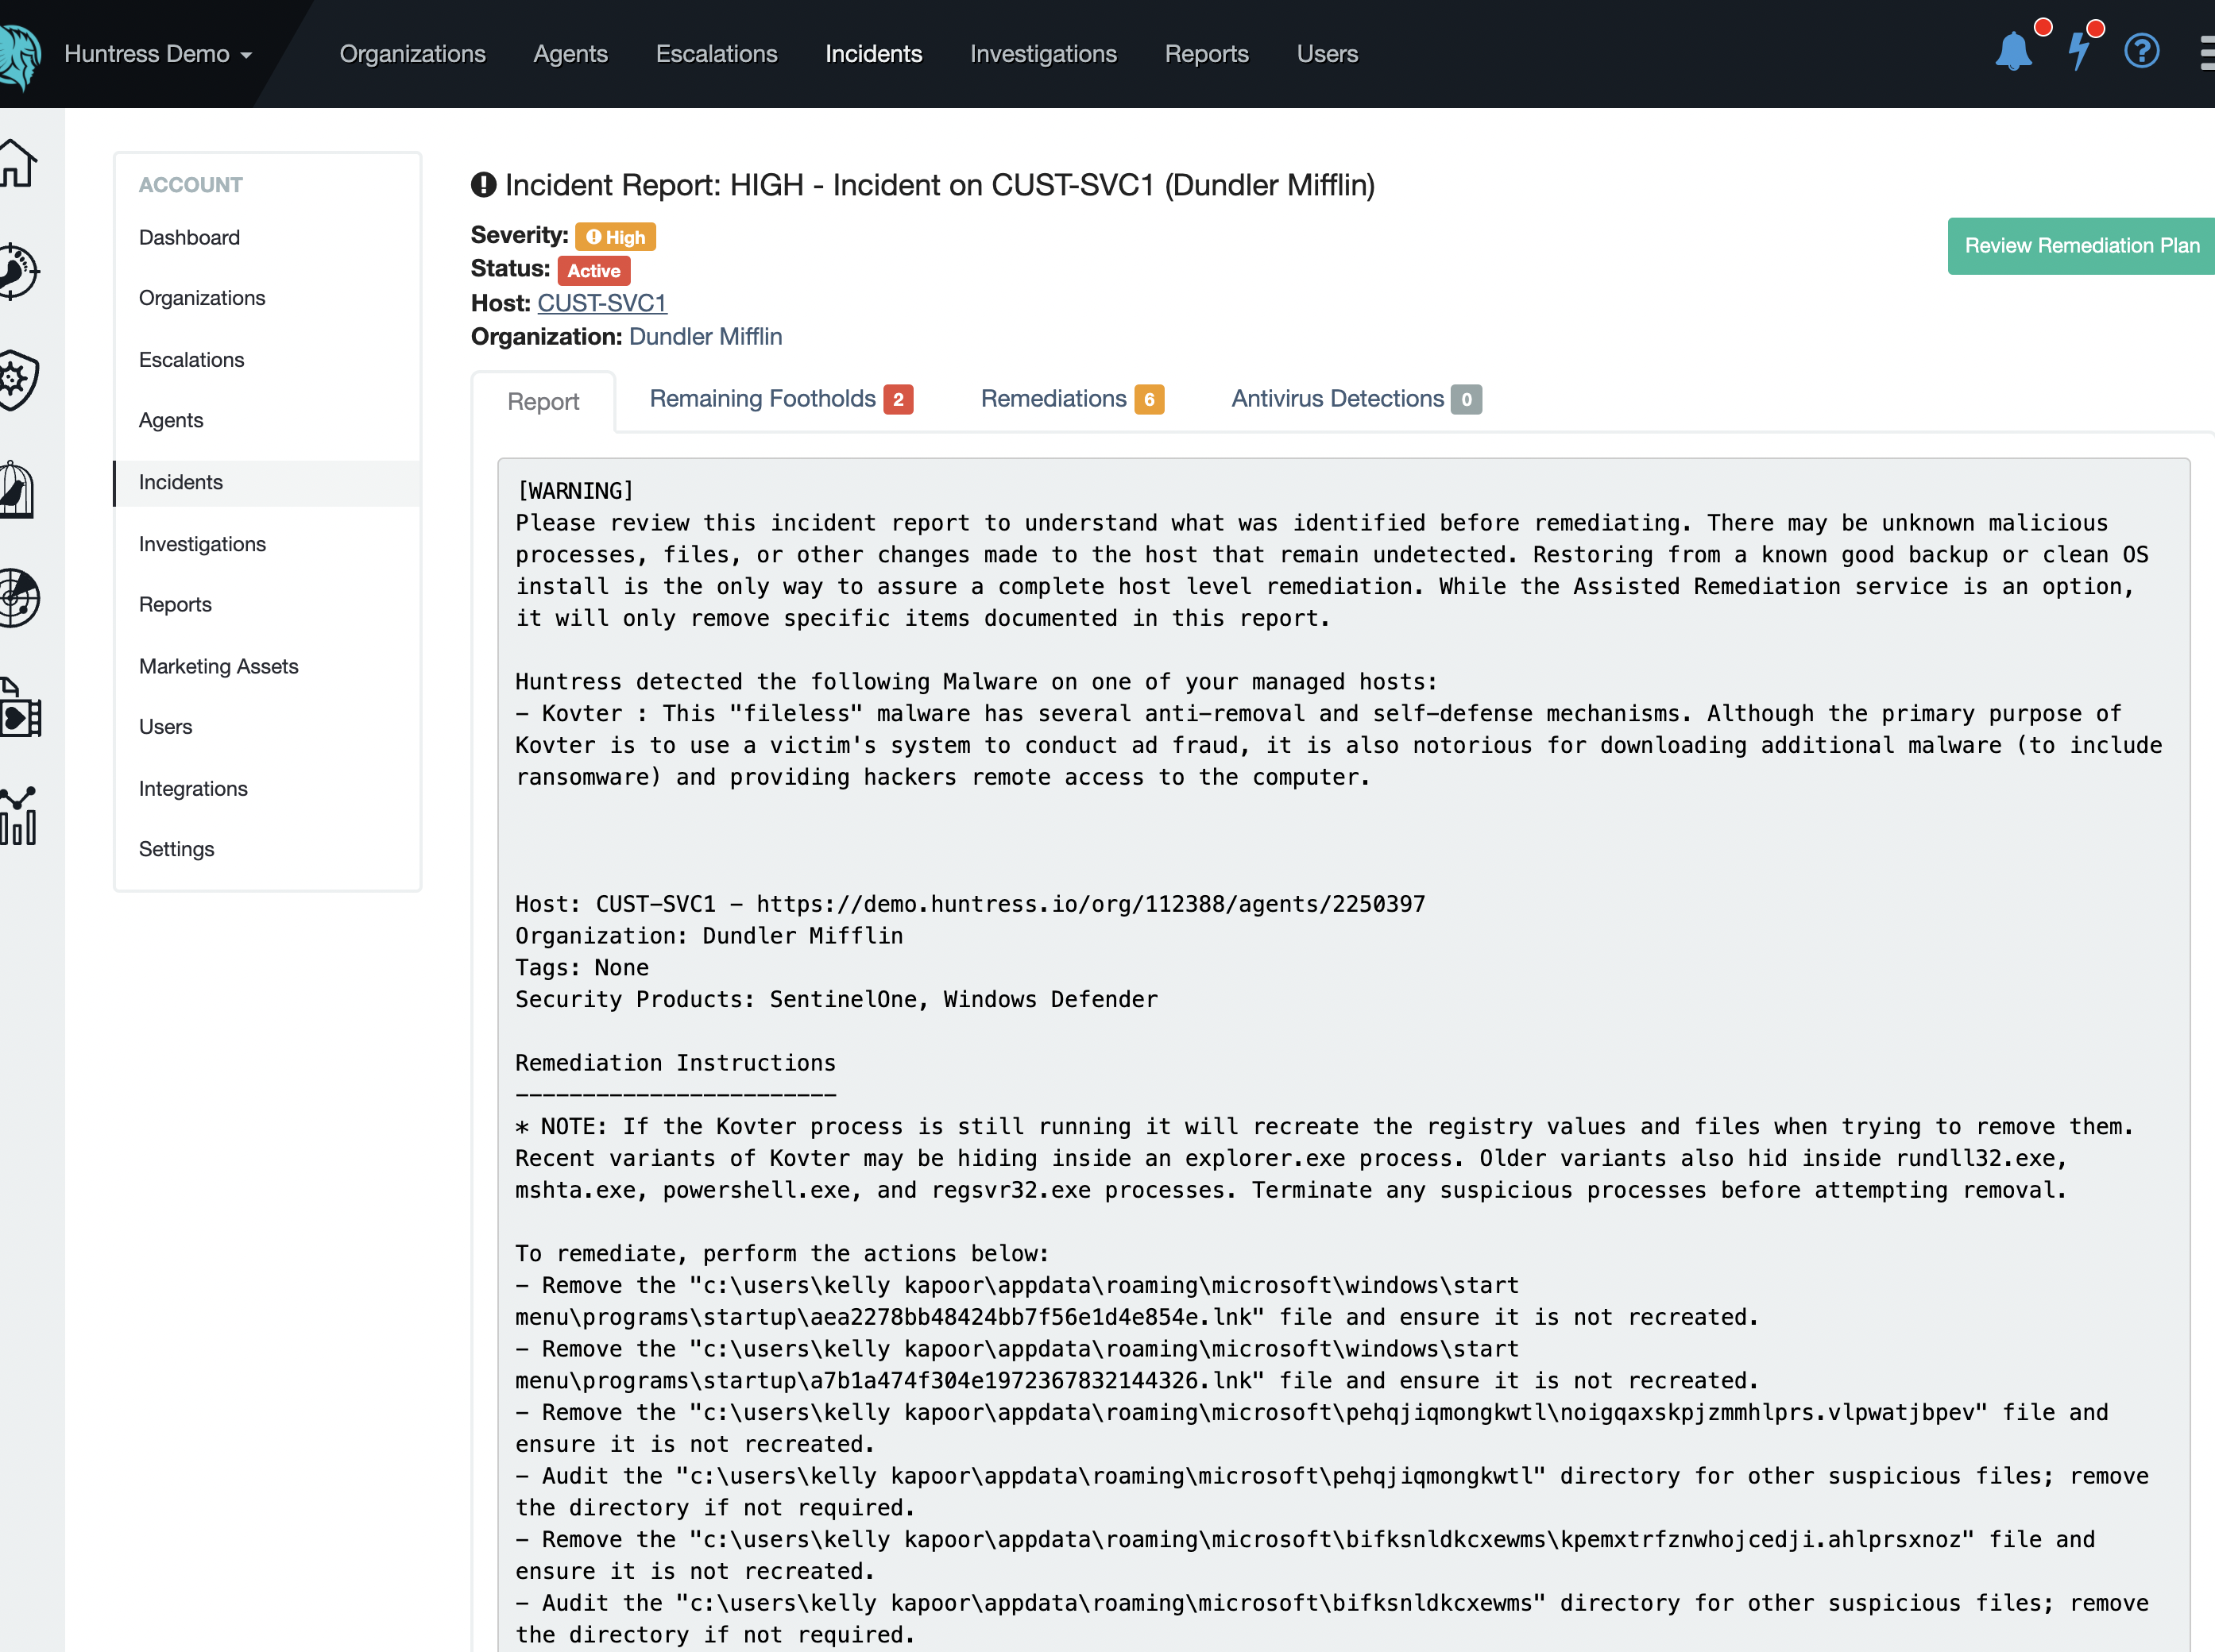This screenshot has height=1652, width=2215.
Task: Open Marketing Assets in the sidebar
Action: [x=218, y=667]
